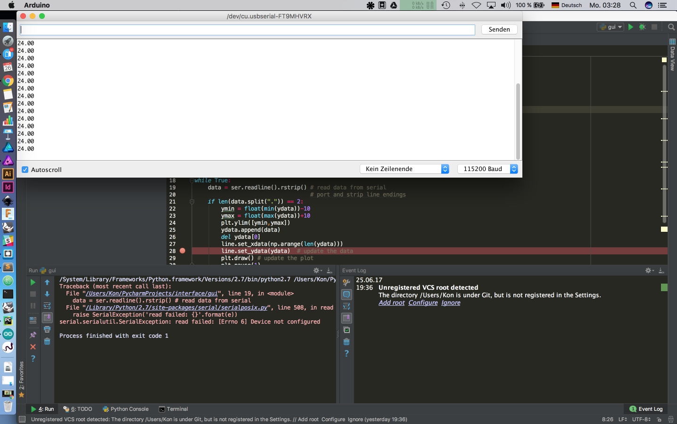Open the interface/gui file path link
677x424 pixels.
pos(151,293)
